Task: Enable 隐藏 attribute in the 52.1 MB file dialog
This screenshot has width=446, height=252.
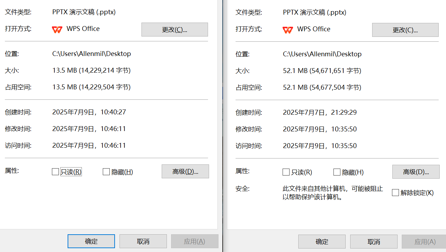Action: (x=337, y=172)
